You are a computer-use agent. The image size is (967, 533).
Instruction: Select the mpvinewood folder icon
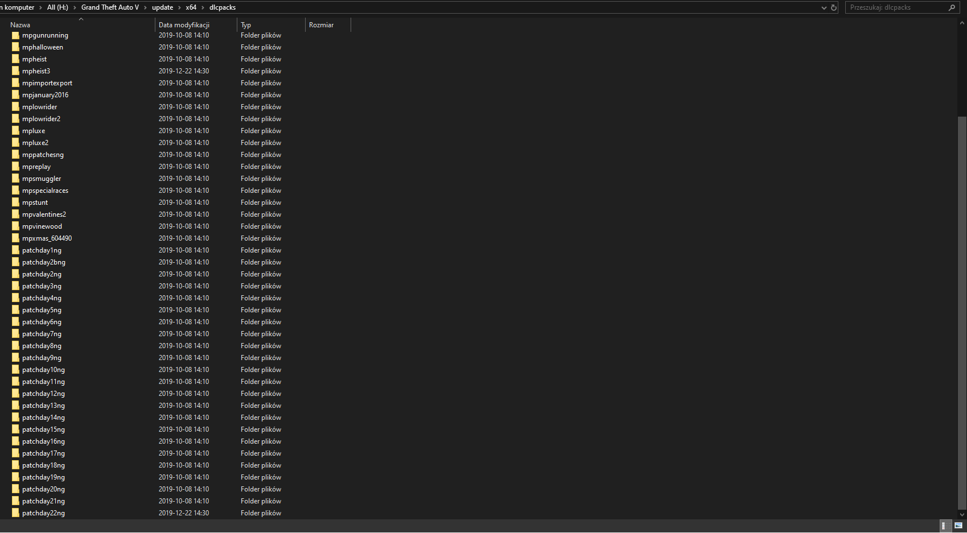pos(15,226)
